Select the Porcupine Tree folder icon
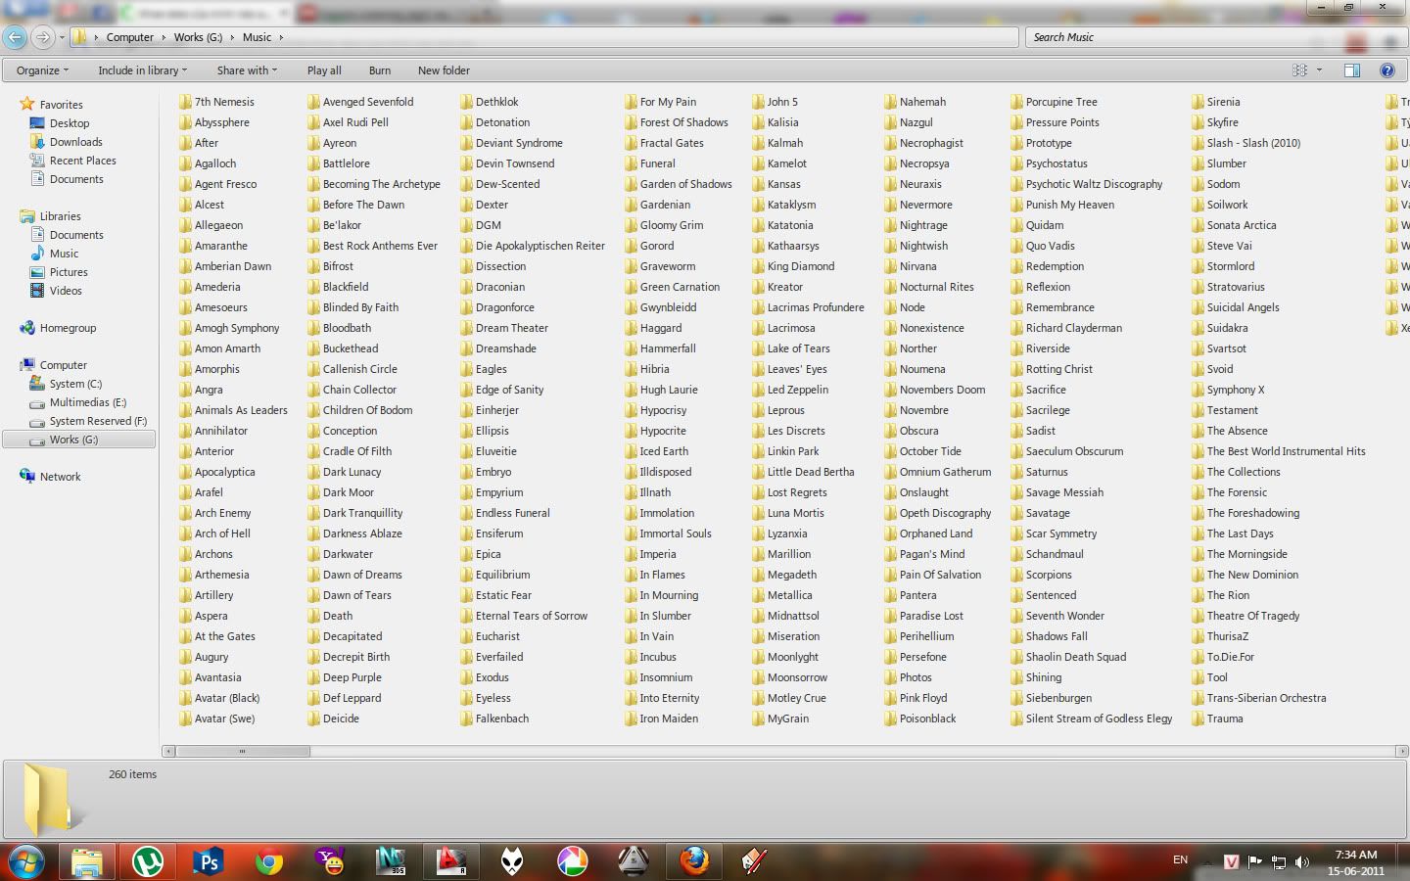Viewport: 1410px width, 881px height. tap(1017, 102)
